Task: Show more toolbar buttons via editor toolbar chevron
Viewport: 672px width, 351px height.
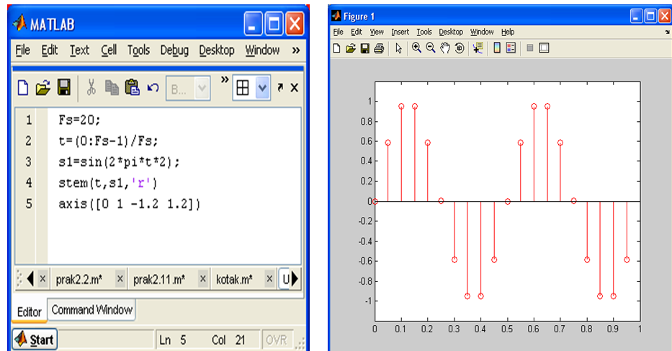Action: click(x=225, y=79)
